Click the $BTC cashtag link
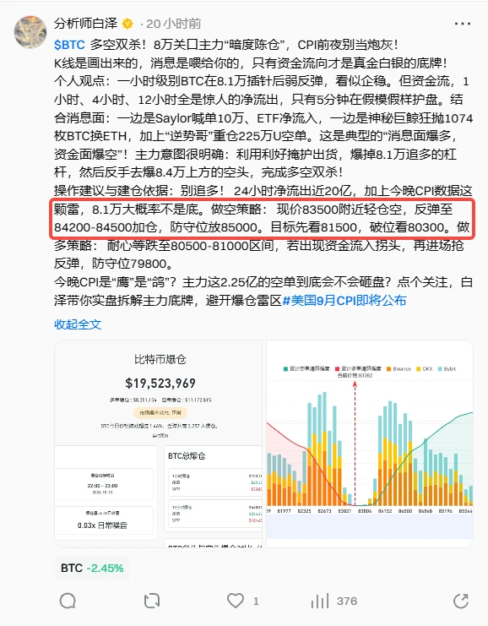488x626 pixels. [69, 44]
